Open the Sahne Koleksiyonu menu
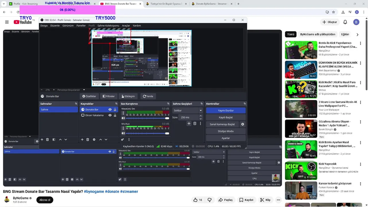The image size is (368, 207). (108, 26)
